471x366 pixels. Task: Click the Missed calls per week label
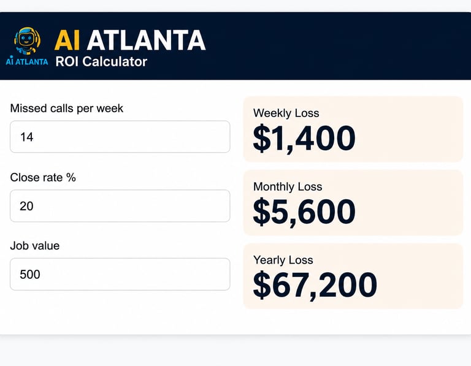click(67, 109)
